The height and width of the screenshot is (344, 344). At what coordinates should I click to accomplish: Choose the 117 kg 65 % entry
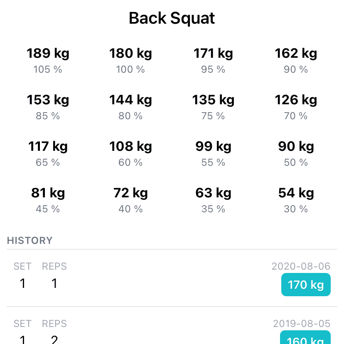(48, 153)
